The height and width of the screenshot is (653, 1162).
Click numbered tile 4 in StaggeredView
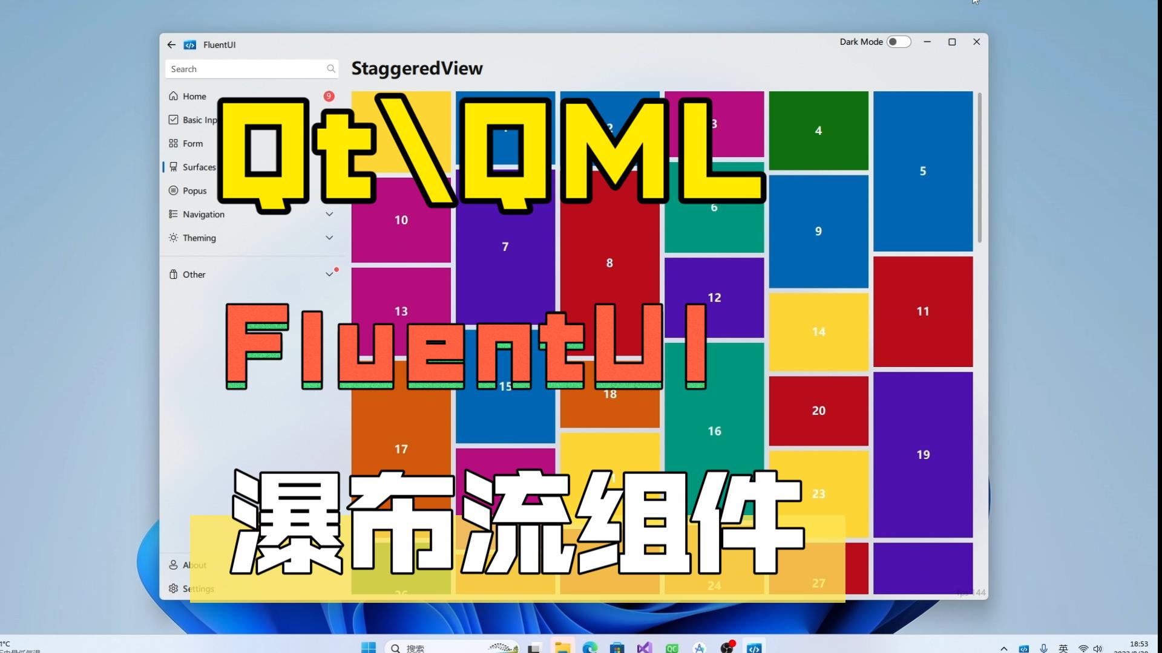point(817,130)
